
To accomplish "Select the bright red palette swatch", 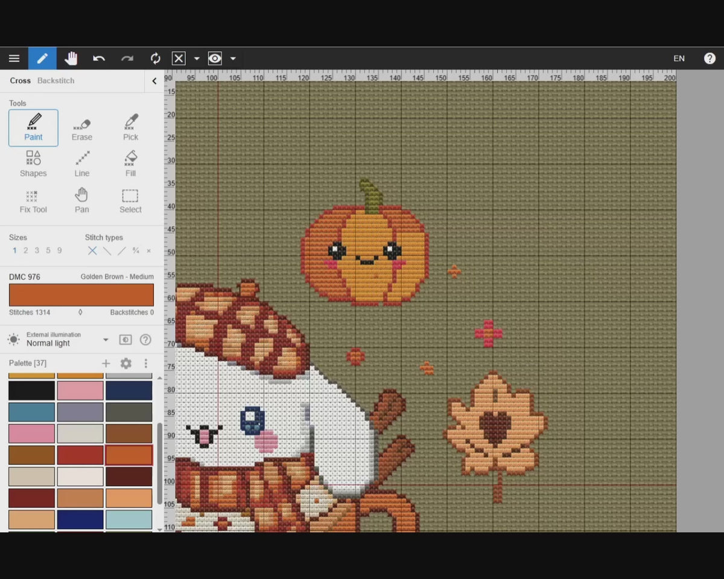I will [80, 455].
